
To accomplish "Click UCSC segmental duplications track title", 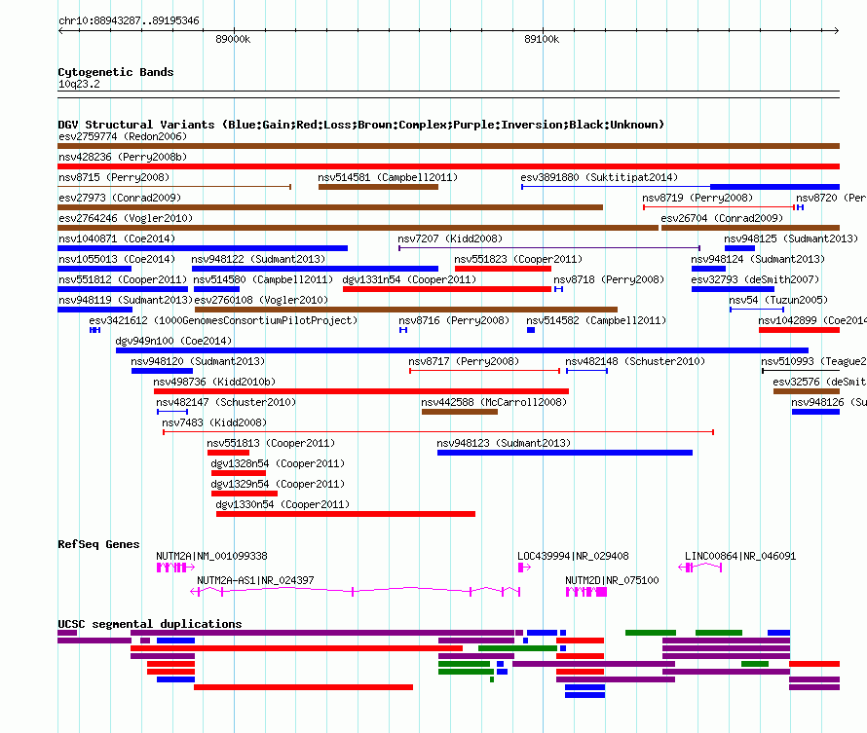I will (x=150, y=624).
